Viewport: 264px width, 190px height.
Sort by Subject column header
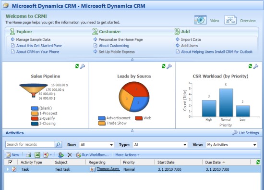pos(61,162)
